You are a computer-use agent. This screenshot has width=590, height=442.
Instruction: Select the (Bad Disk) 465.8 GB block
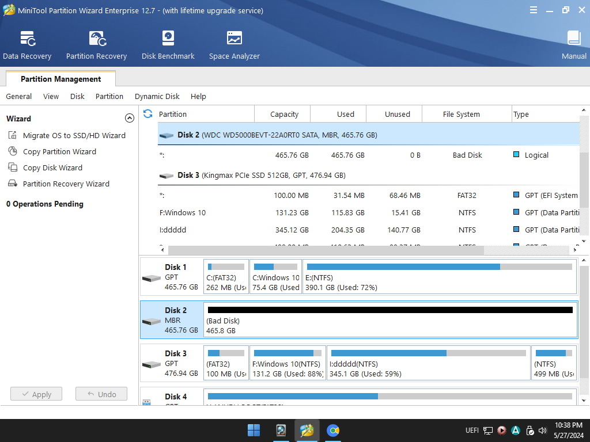point(391,320)
